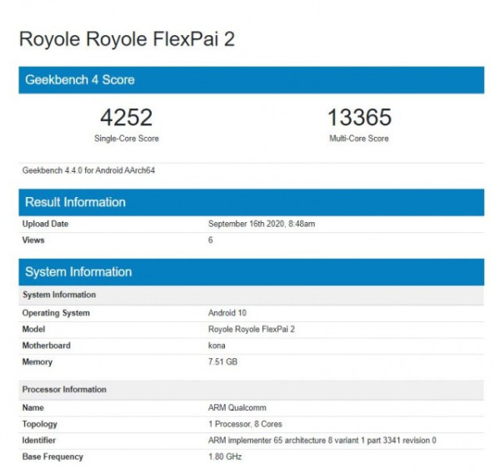Select the 1.80 GHz value
Screen dimensions: 500x470
coord(225,457)
